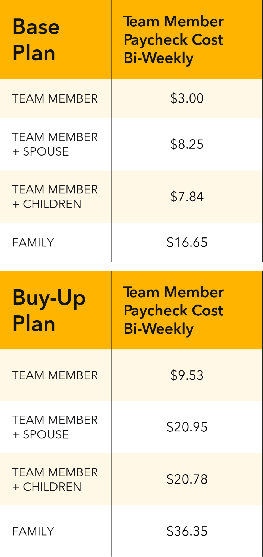Click the $20.78 price cell
This screenshot has height=557, width=263.
pyautogui.click(x=187, y=479)
